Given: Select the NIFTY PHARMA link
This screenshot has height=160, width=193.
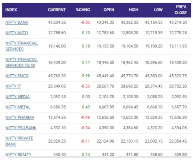Looking at the screenshot, I should 20,117.
